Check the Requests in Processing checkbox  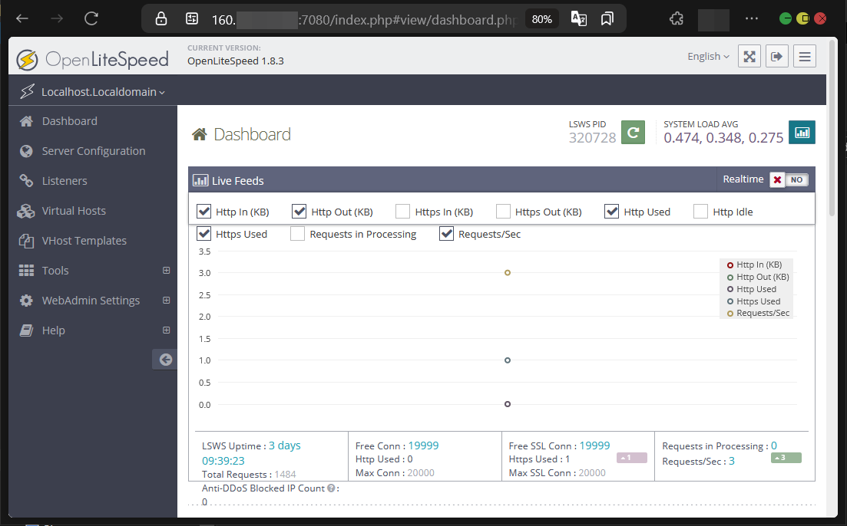pyautogui.click(x=297, y=234)
